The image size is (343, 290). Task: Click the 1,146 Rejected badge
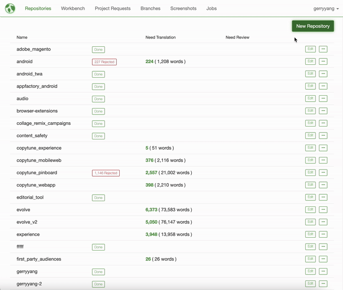point(105,173)
